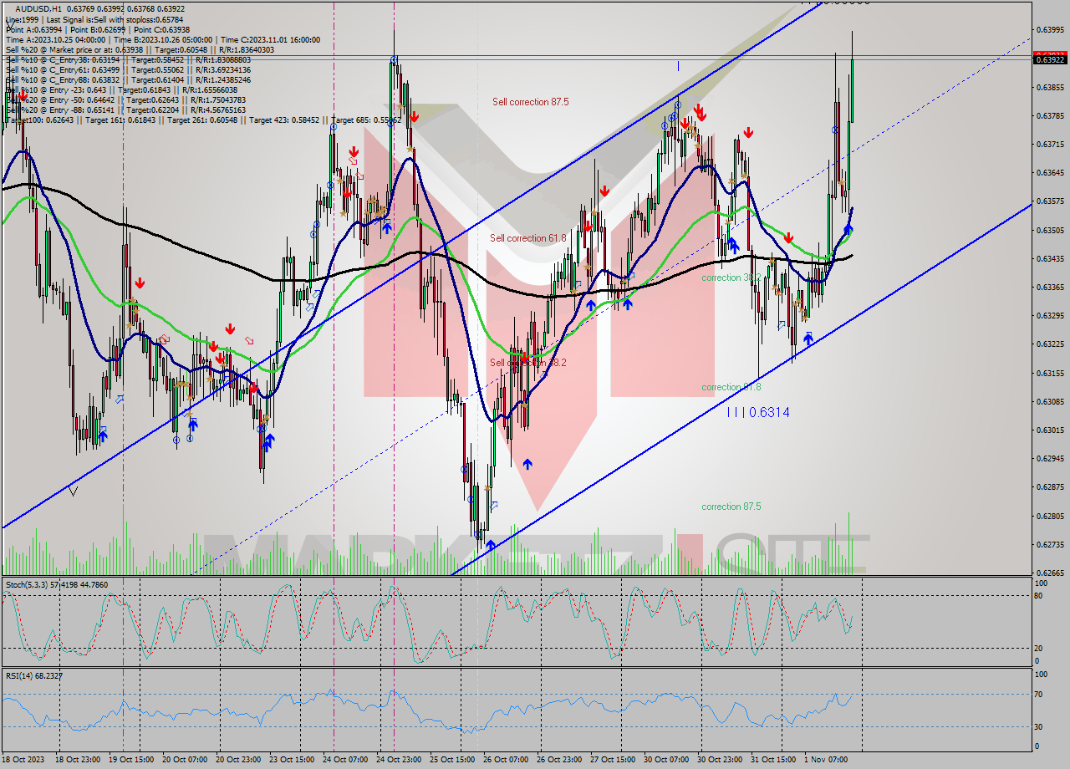Viewport: 1070px width, 769px height.
Task: Click price axis value 0.63645
Action: [x=1050, y=172]
